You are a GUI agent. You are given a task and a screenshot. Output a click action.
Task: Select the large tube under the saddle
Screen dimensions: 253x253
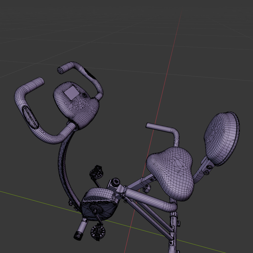(150, 200)
